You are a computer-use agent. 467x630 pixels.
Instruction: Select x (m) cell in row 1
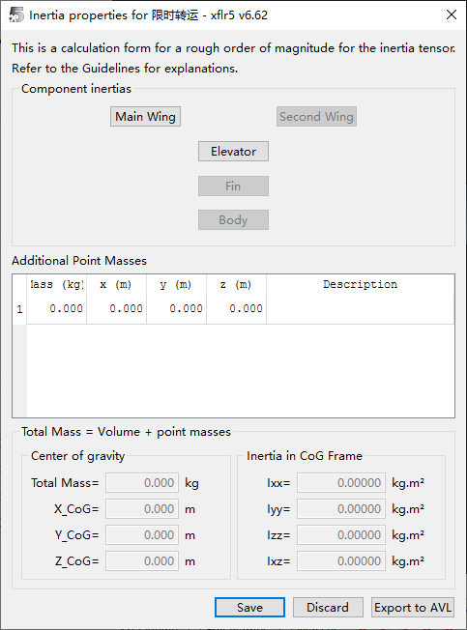117,308
